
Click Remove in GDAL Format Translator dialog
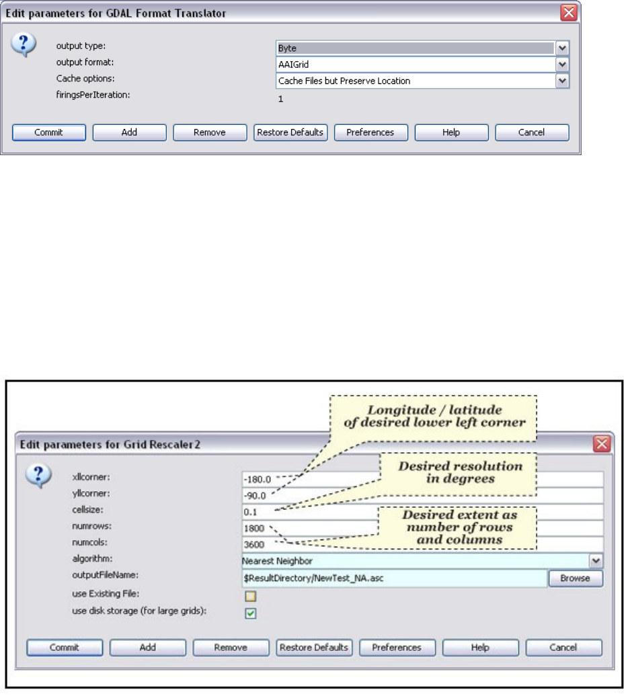click(210, 132)
